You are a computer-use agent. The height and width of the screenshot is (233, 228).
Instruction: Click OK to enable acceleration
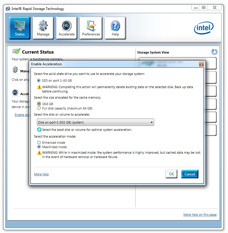[x=171, y=174]
